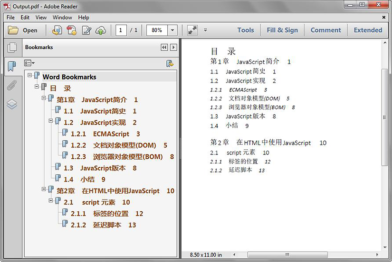Click the Upload to cloud icon
The height and width of the screenshot is (262, 392).
(101, 30)
